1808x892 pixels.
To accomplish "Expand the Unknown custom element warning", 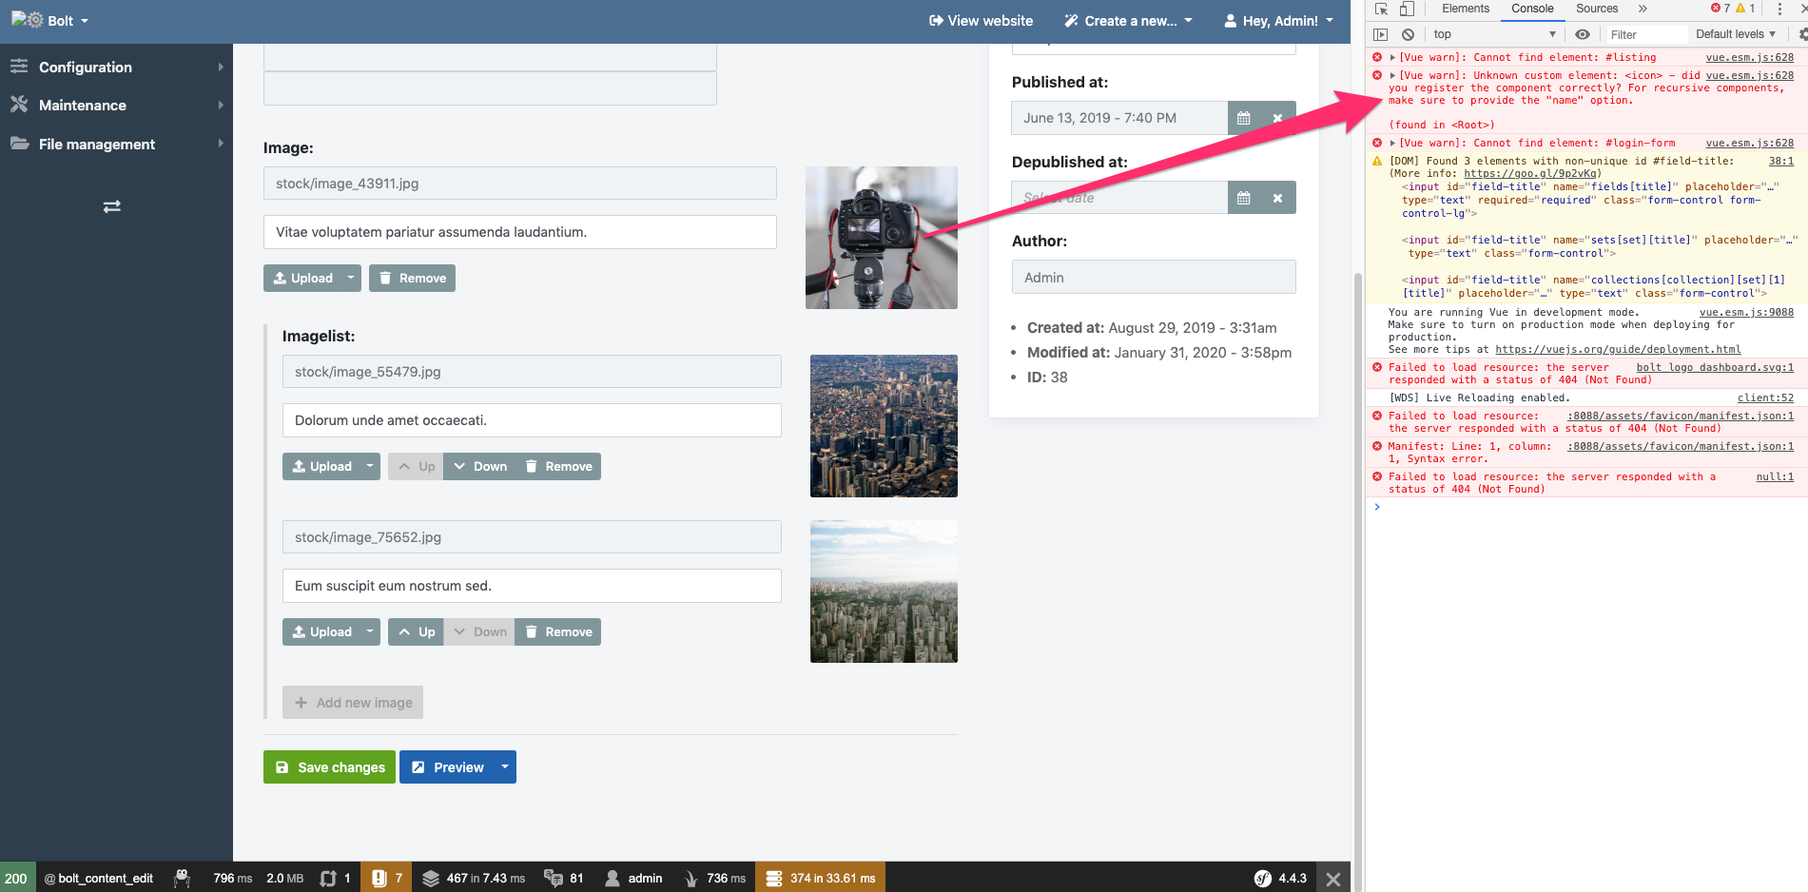I will click(x=1392, y=76).
